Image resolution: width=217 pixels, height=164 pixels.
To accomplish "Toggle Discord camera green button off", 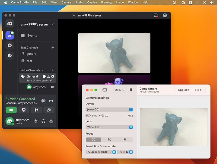I will coord(11,110).
